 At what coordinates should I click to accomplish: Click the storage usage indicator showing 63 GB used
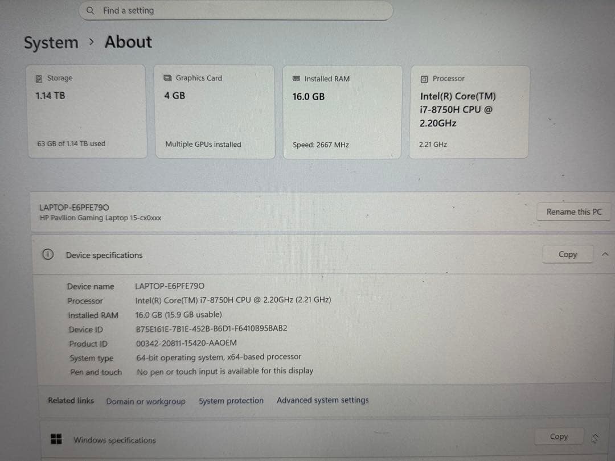[x=70, y=143]
